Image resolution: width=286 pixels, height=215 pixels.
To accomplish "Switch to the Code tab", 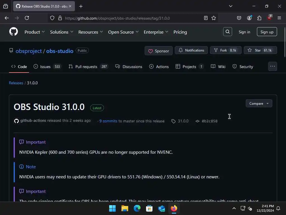I will (x=19, y=67).
